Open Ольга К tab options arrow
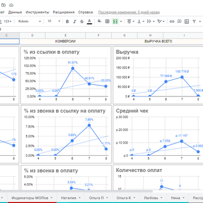Screen dimensions: 203x203 coord(134,198)
